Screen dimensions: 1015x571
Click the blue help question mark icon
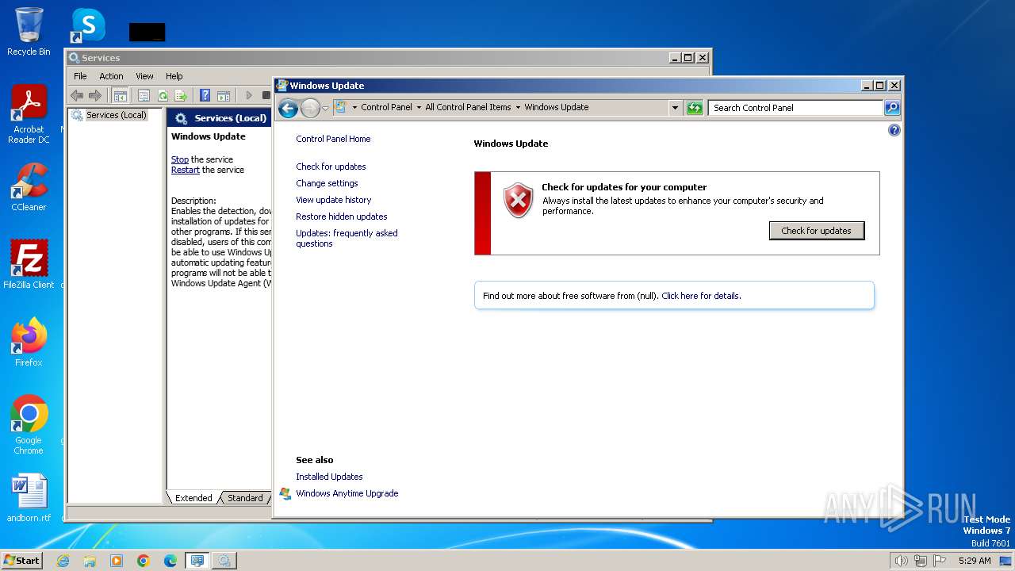(894, 130)
